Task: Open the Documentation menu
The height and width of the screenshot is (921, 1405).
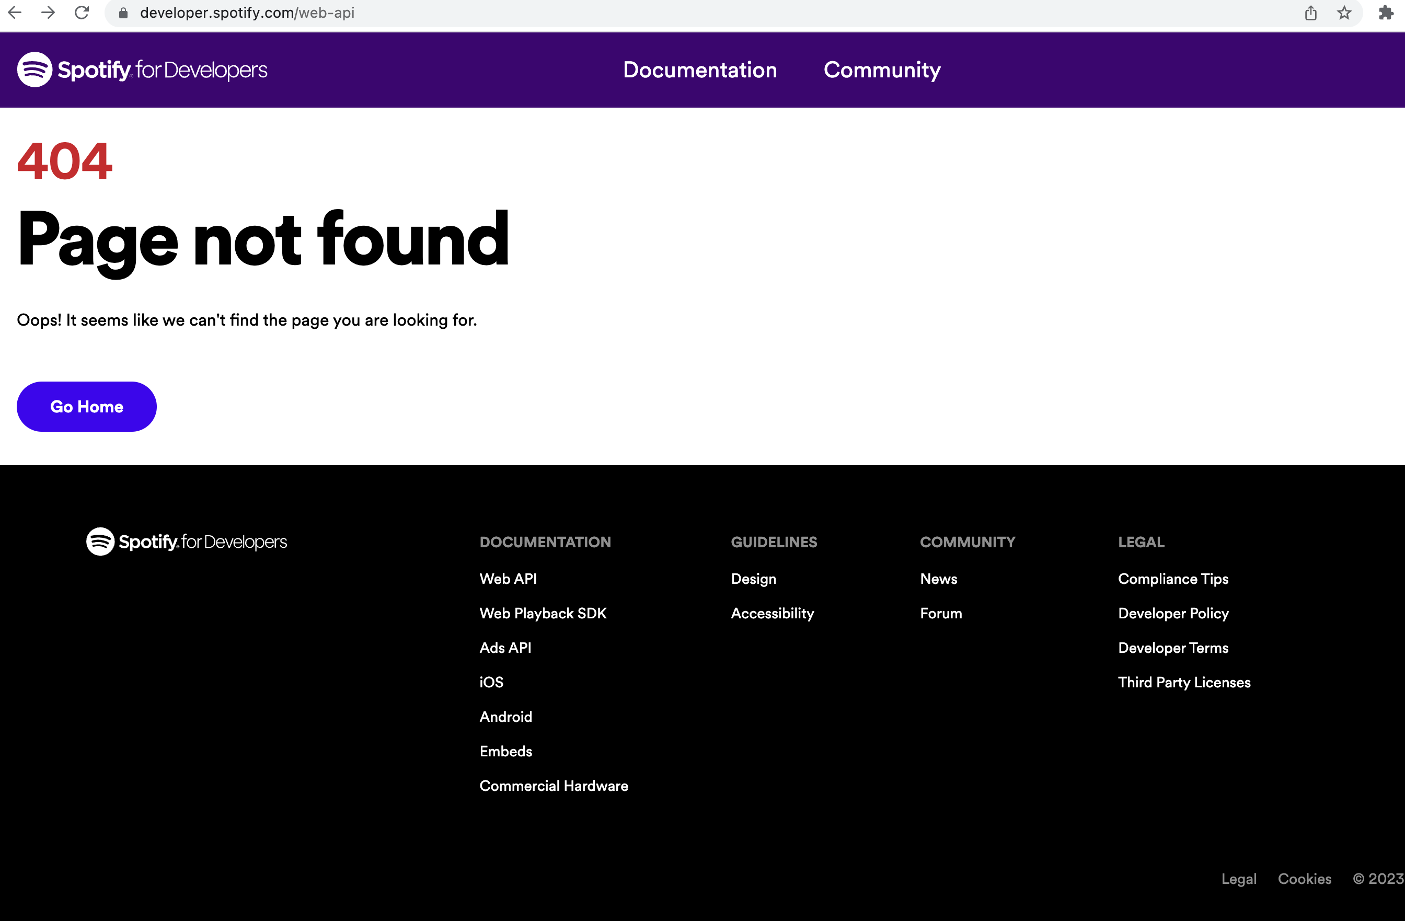Action: click(699, 70)
